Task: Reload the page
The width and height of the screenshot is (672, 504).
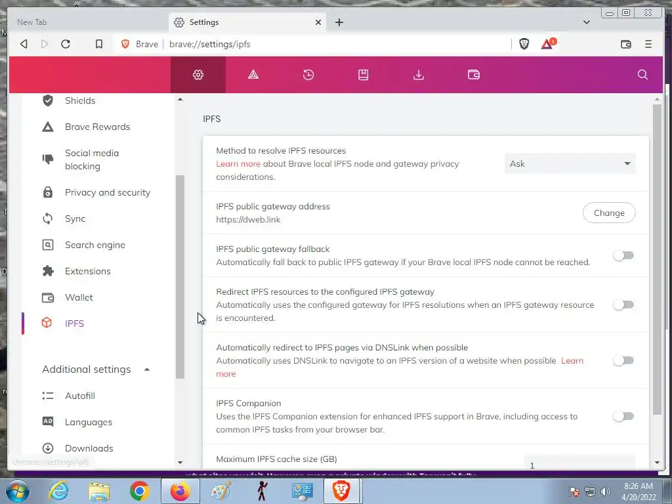Action: (x=66, y=44)
